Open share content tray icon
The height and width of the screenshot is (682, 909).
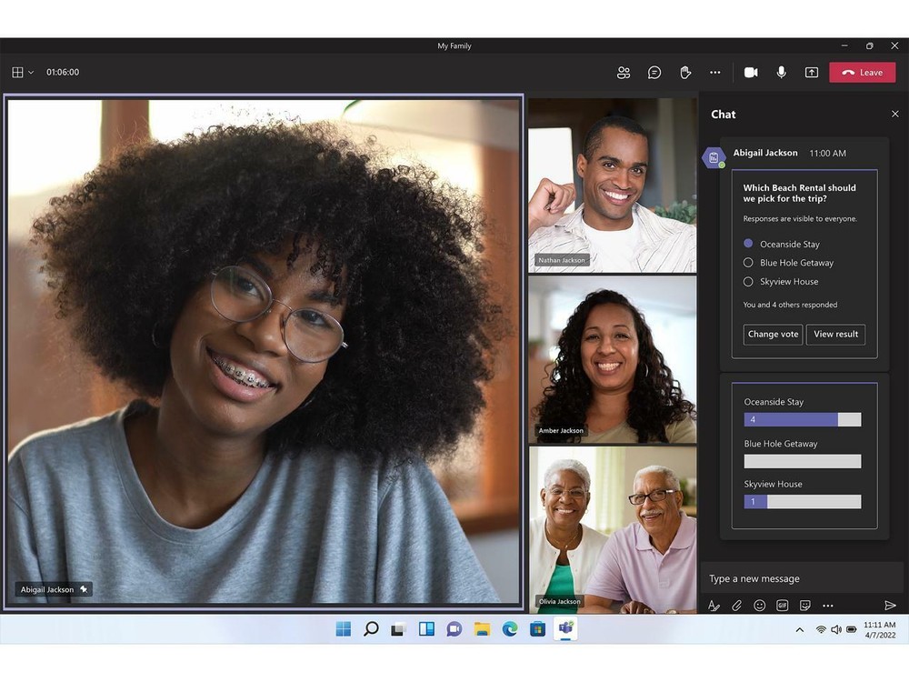[812, 73]
